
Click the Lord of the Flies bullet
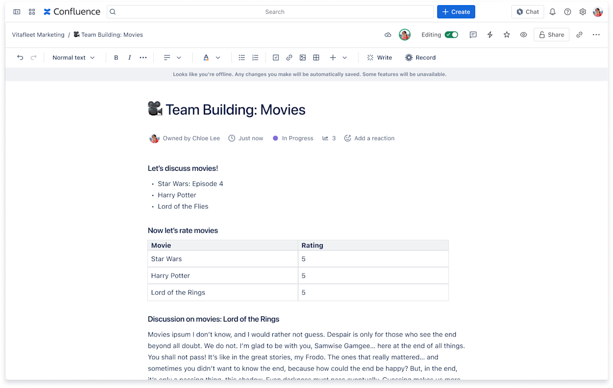point(183,207)
